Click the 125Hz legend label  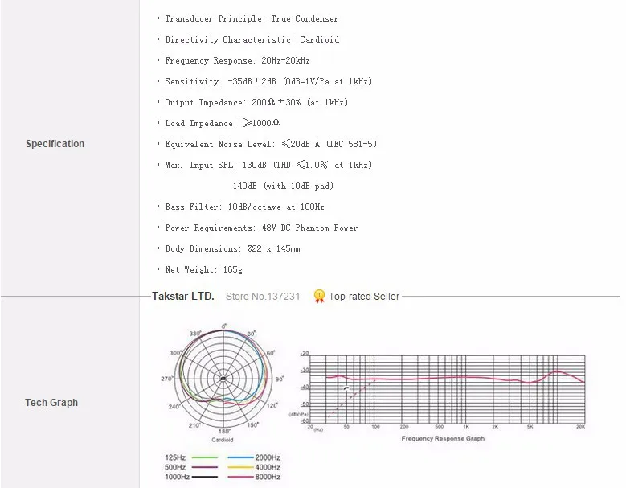point(175,457)
